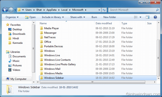The height and width of the screenshot is (97, 162).
Task: Click the navigation pane scroll up arrow
Action: click(34, 23)
